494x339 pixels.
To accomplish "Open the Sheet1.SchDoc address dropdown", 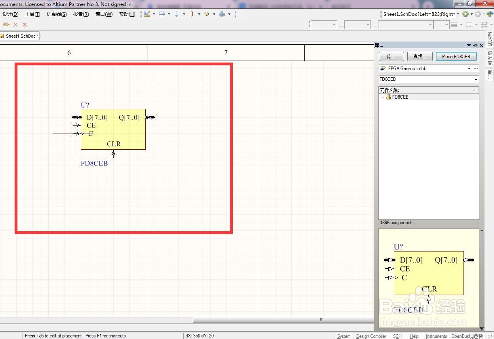I will (458, 14).
